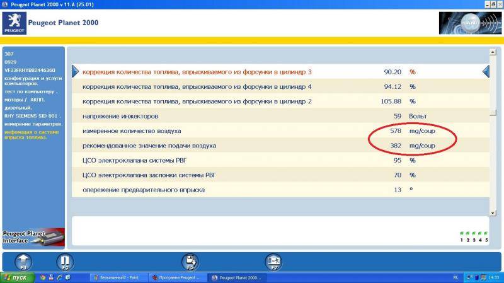Click the top-right Planet System logo image
This screenshot has height=283, width=504.
(466, 23)
